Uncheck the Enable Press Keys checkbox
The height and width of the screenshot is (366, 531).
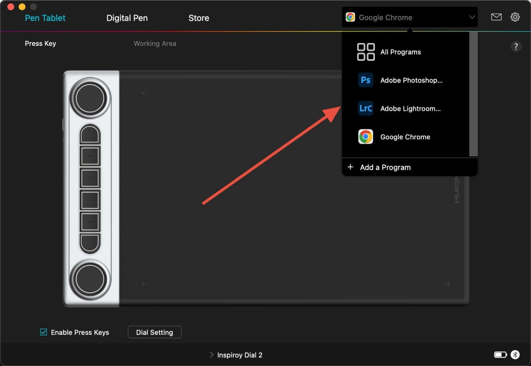(44, 332)
